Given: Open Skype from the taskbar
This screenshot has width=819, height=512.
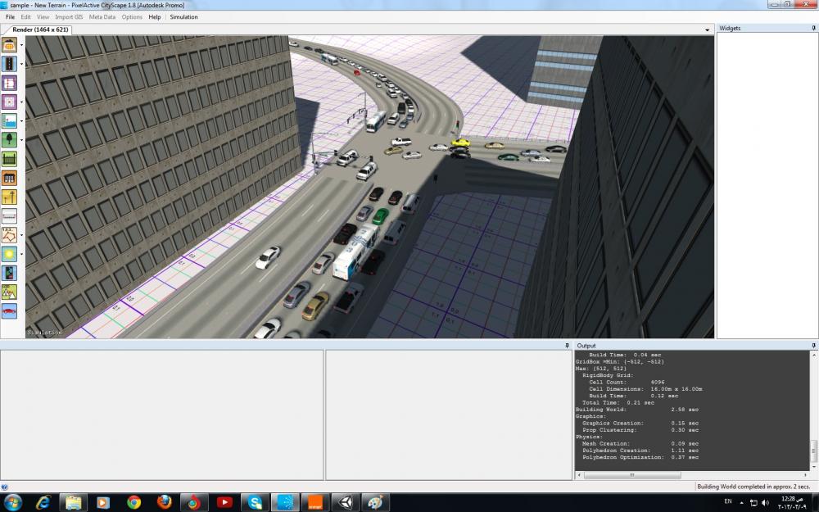Looking at the screenshot, I should click(255, 503).
